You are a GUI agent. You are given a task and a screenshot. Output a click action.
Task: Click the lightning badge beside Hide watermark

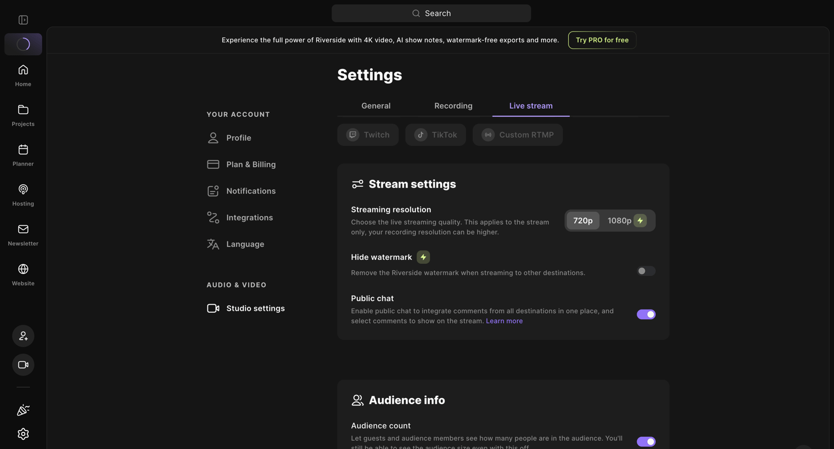[x=423, y=257]
